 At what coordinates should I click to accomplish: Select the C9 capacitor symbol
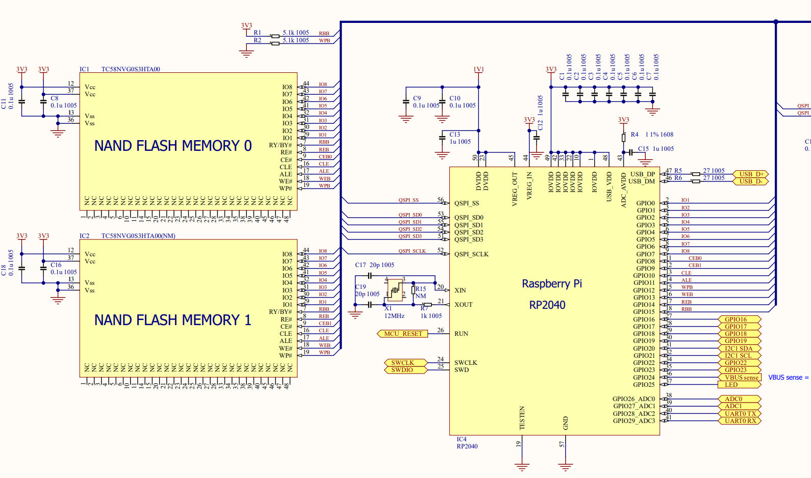[x=405, y=102]
